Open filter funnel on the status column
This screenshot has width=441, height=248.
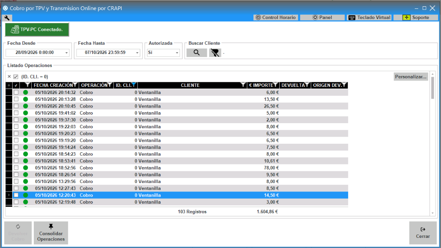tap(27, 84)
